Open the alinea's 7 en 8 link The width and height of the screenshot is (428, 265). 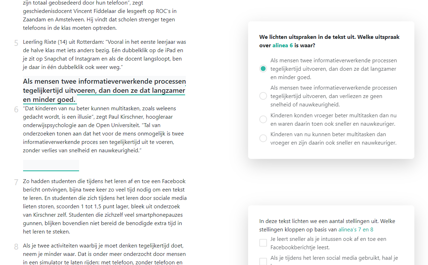click(356, 229)
